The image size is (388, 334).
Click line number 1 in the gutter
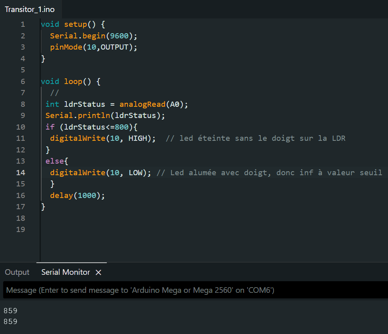pos(23,24)
